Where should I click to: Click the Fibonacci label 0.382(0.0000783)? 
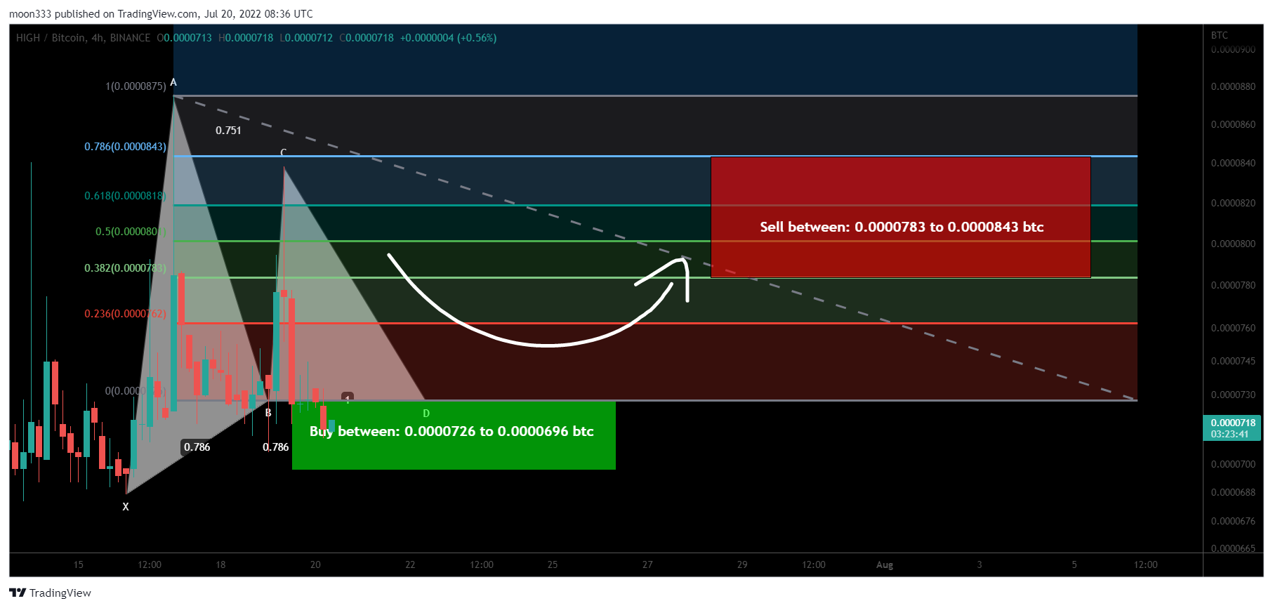[125, 268]
